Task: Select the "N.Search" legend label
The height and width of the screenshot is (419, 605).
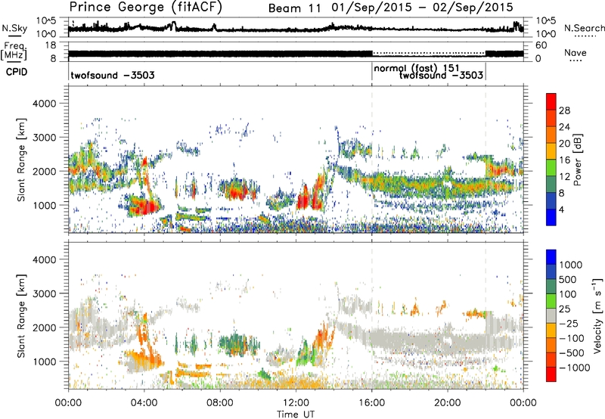Action: [584, 28]
